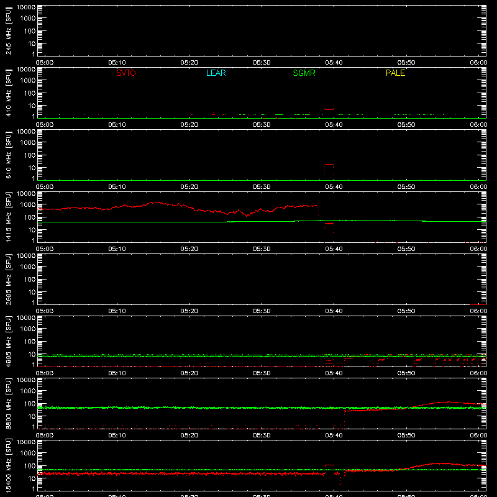Select the 610 MHz [SFU] axis title

coord(8,155)
